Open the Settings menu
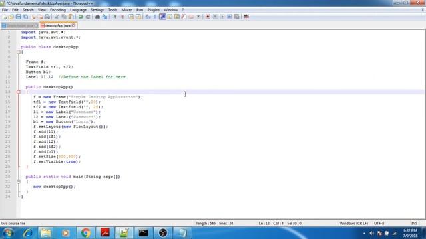 [x=97, y=10]
